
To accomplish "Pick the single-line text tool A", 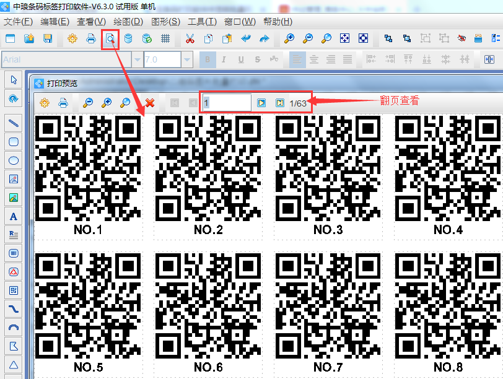I will tap(14, 217).
